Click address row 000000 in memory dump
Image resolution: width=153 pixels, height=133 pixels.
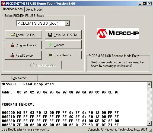tap(60, 113)
